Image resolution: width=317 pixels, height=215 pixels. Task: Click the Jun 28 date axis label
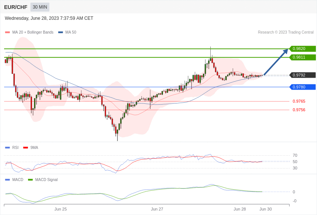click(240, 209)
